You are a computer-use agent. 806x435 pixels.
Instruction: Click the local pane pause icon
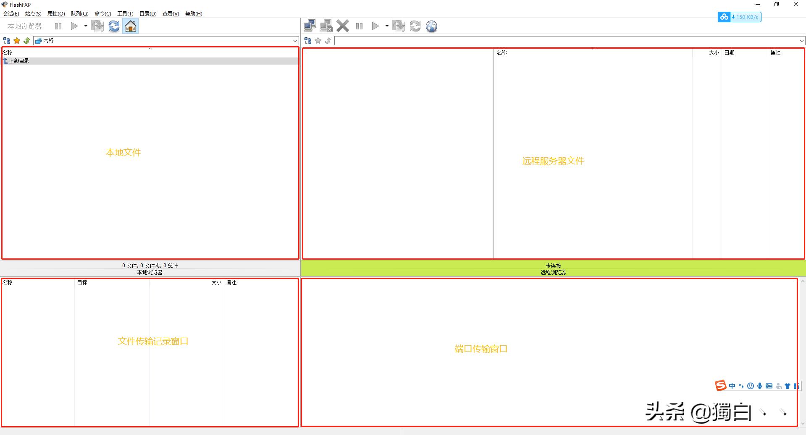tap(58, 26)
